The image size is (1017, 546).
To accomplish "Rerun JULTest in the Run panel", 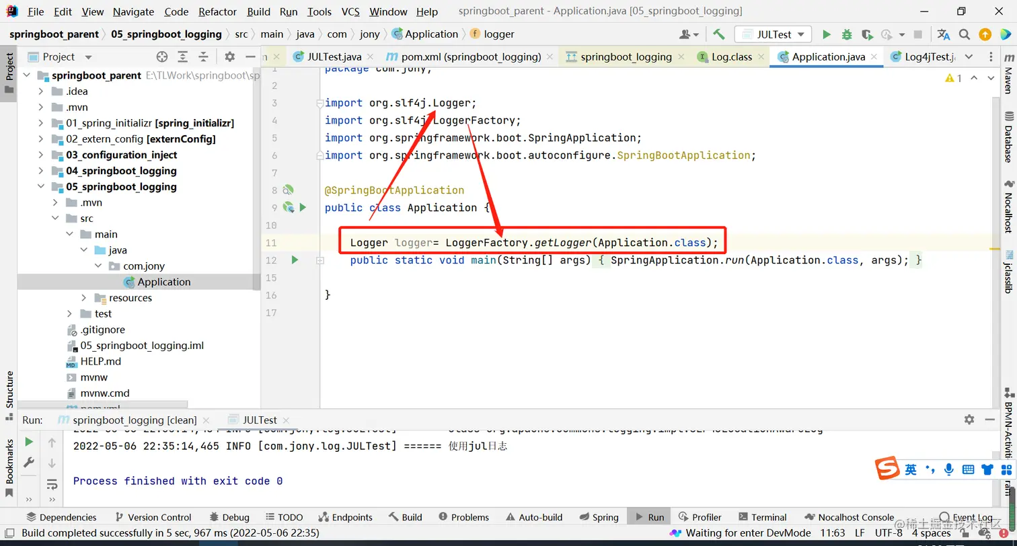I will pyautogui.click(x=29, y=442).
